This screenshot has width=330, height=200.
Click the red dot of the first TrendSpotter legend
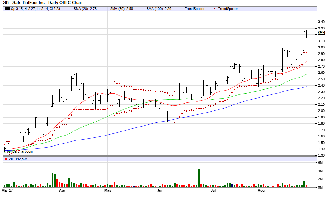tap(181, 9)
